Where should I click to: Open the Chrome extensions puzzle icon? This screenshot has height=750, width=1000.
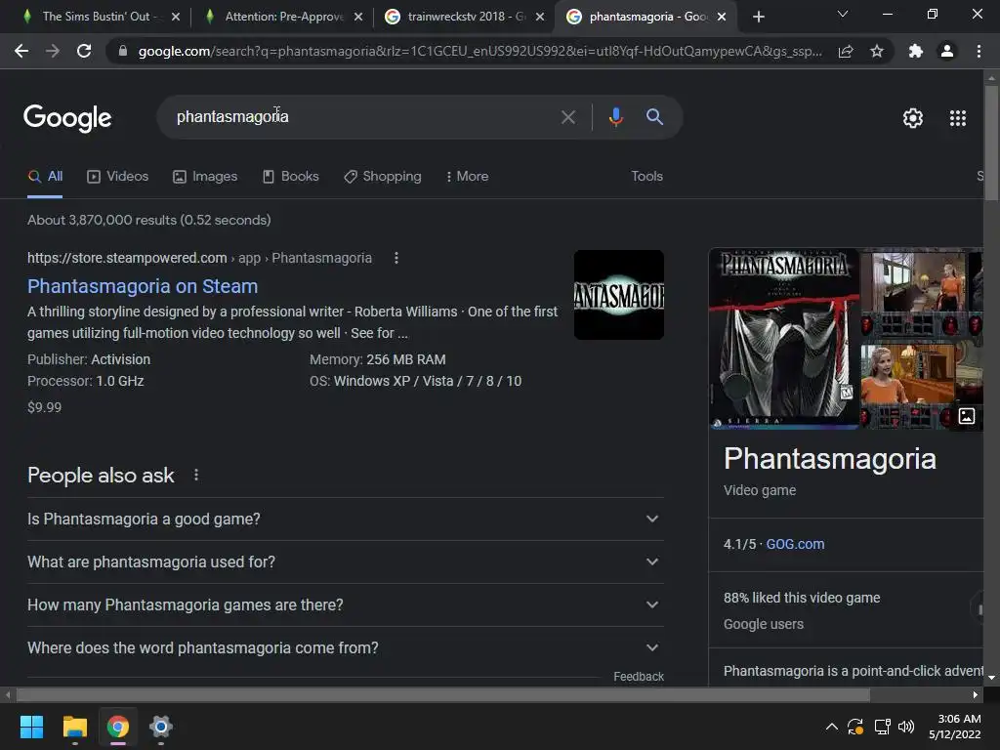[916, 51]
